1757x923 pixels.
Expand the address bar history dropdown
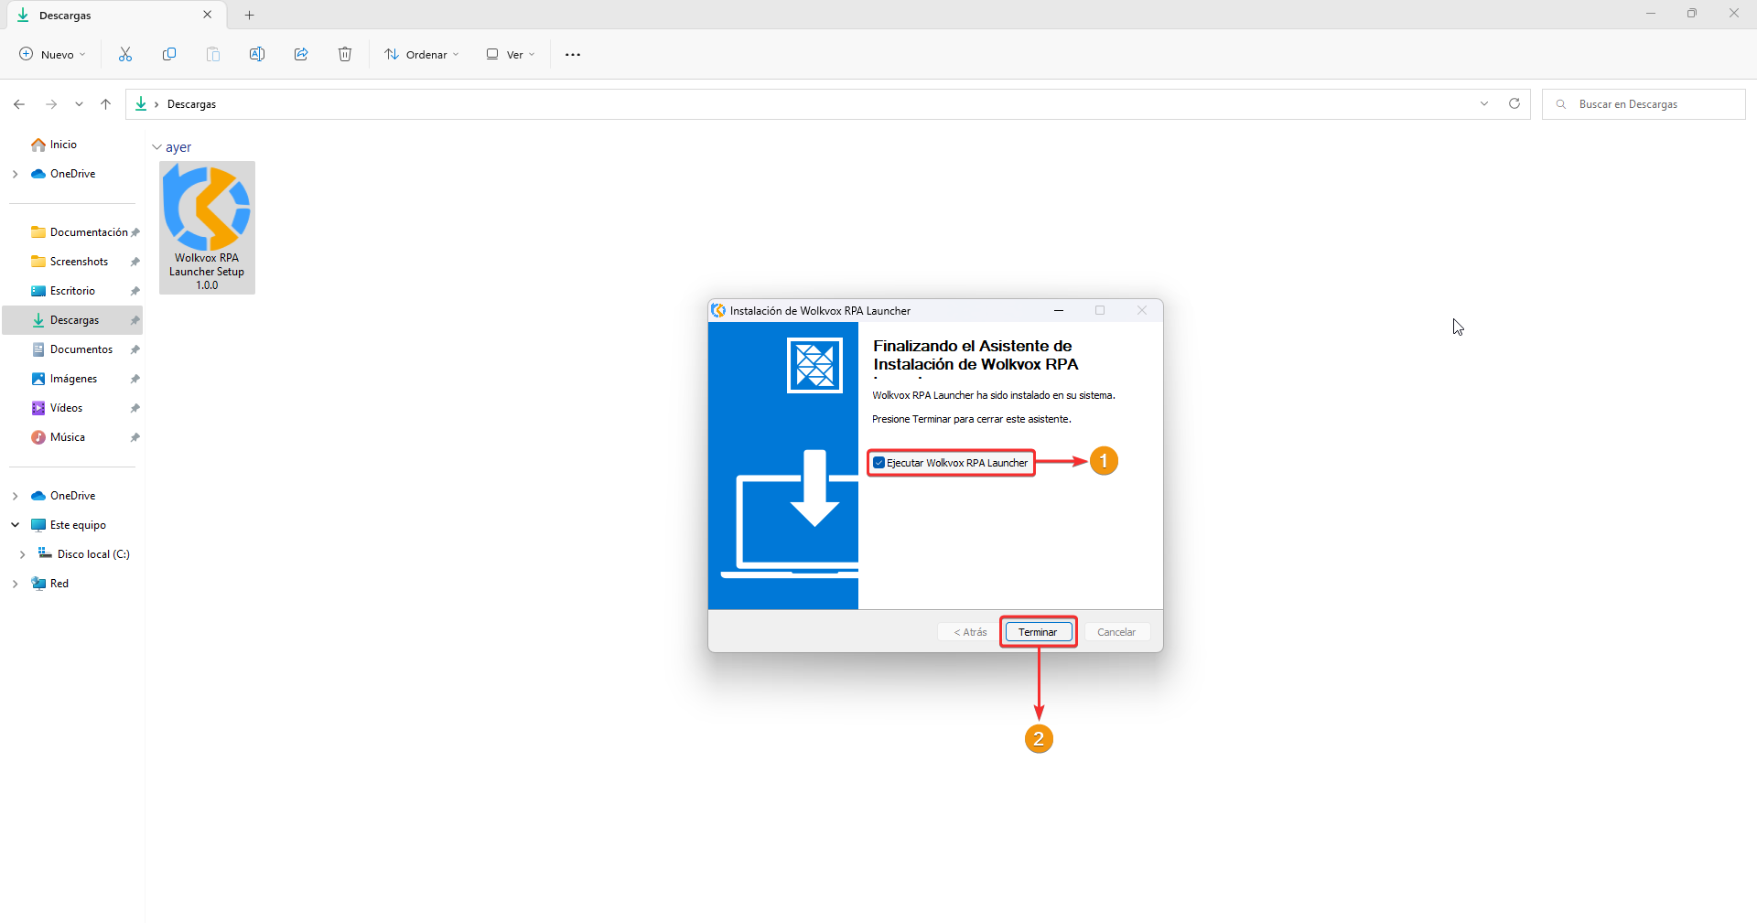(1484, 103)
